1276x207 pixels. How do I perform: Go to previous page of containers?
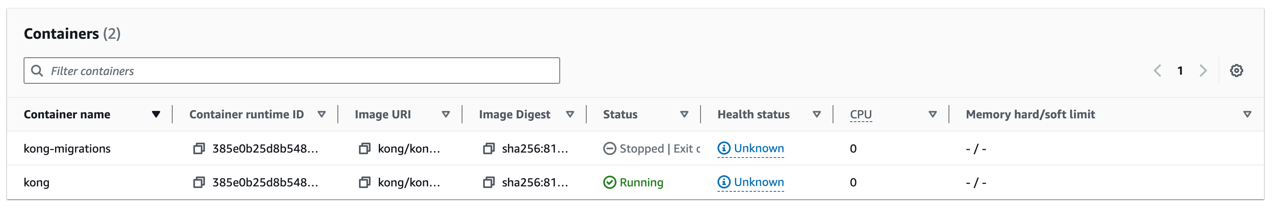coord(1158,71)
